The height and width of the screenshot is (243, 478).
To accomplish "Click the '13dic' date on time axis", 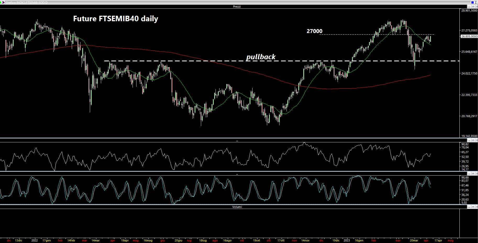I will coord(19,240).
